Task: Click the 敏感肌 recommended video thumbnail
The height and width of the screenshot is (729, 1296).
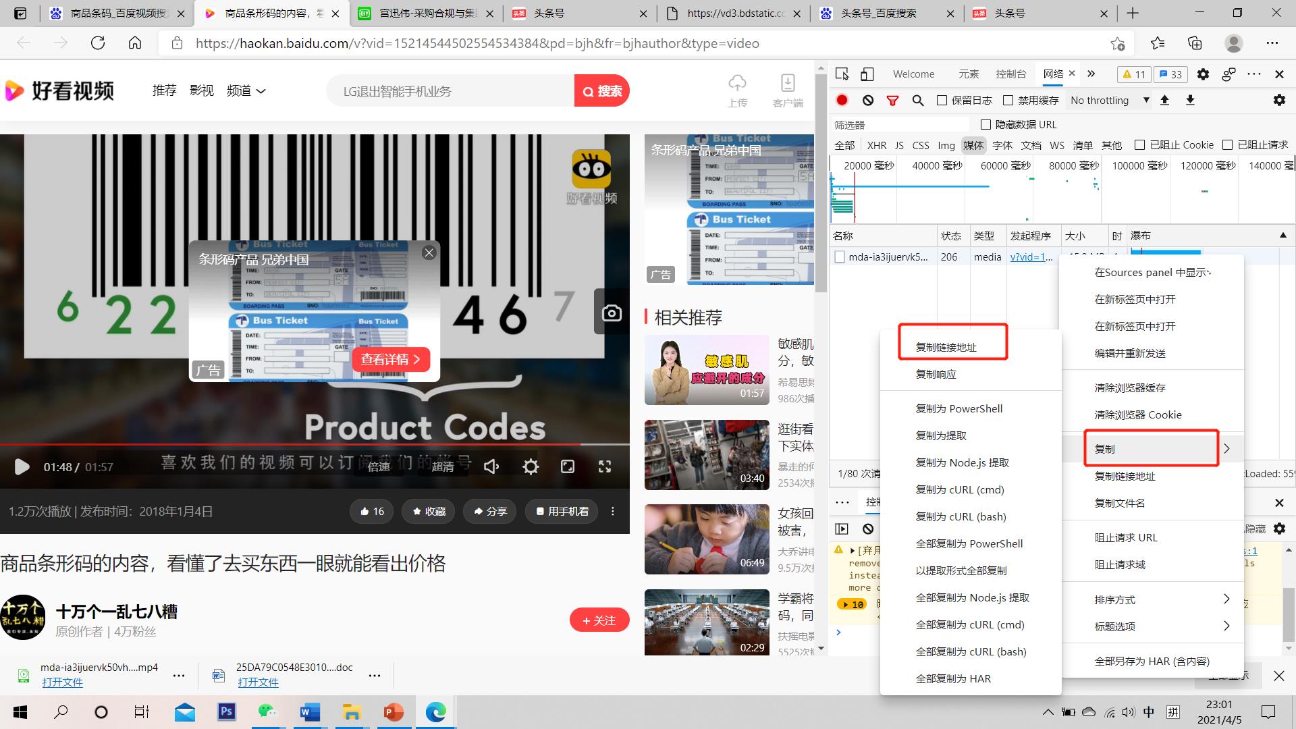Action: click(706, 370)
